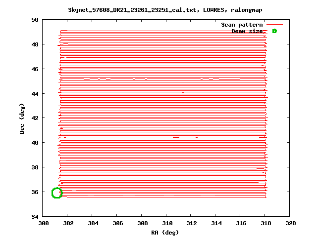Click the x-axis tick label 308
The image size is (317, 237).
point(142,223)
